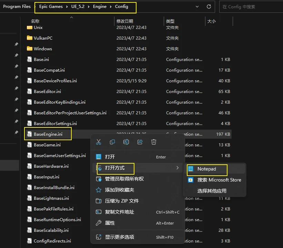
Task: Click the Delete trash icon in context menu
Action: [x=154, y=142]
